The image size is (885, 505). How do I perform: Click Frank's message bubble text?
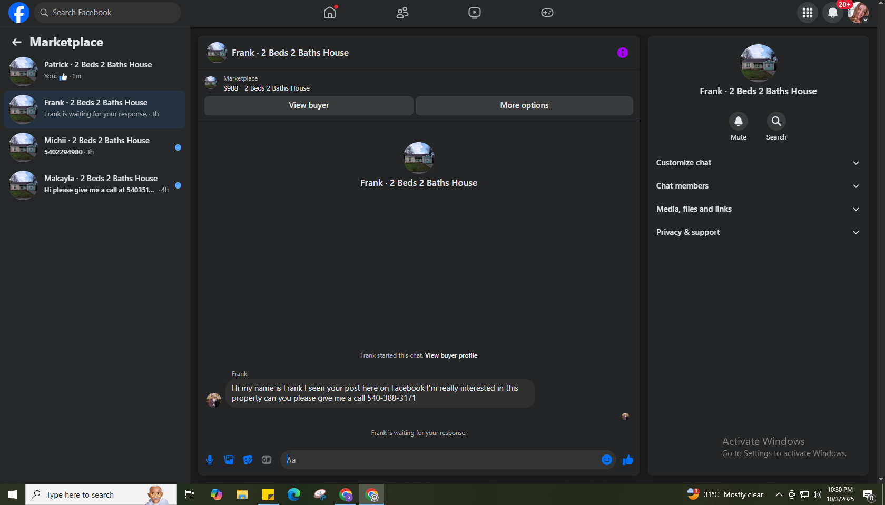tap(380, 393)
